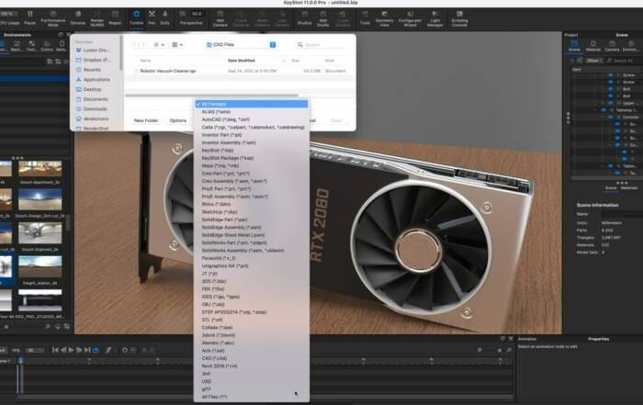Click the timeline playhead marker
The width and height of the screenshot is (643, 405).
pos(20,360)
